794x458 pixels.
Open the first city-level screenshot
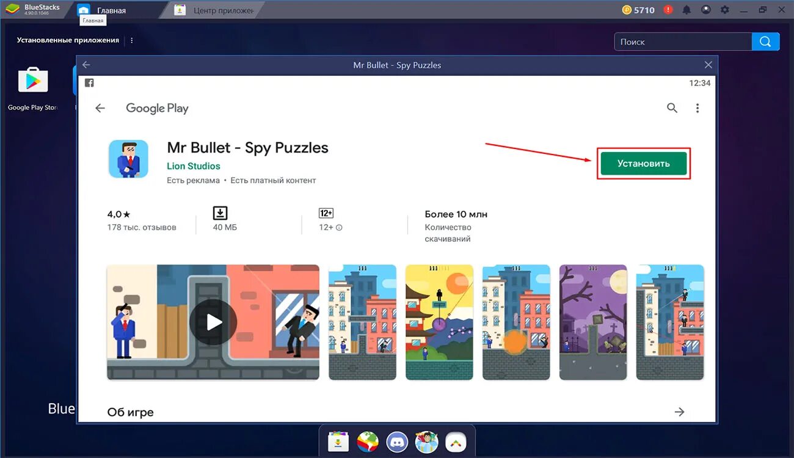coord(363,322)
